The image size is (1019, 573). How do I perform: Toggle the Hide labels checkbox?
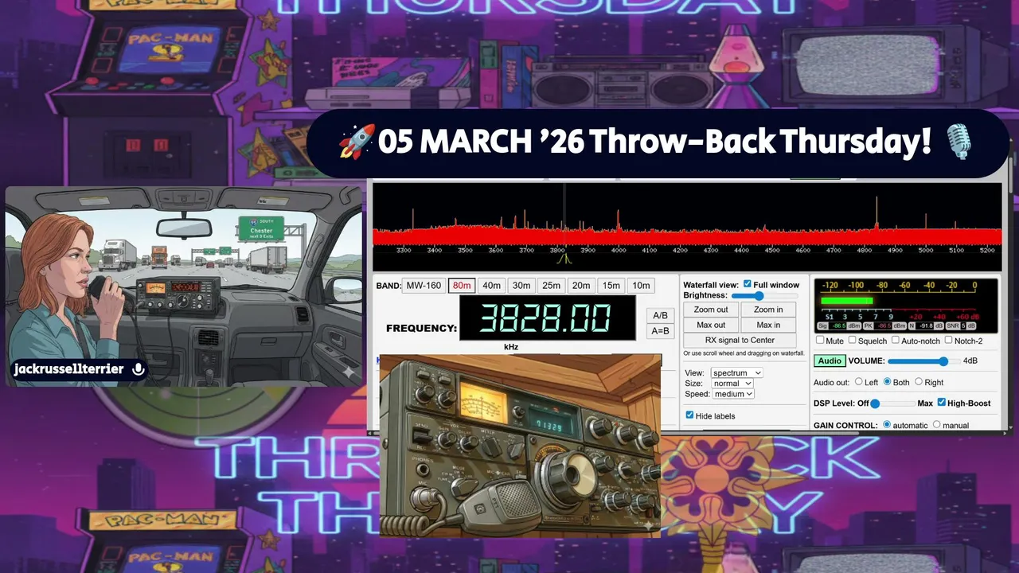tap(689, 415)
